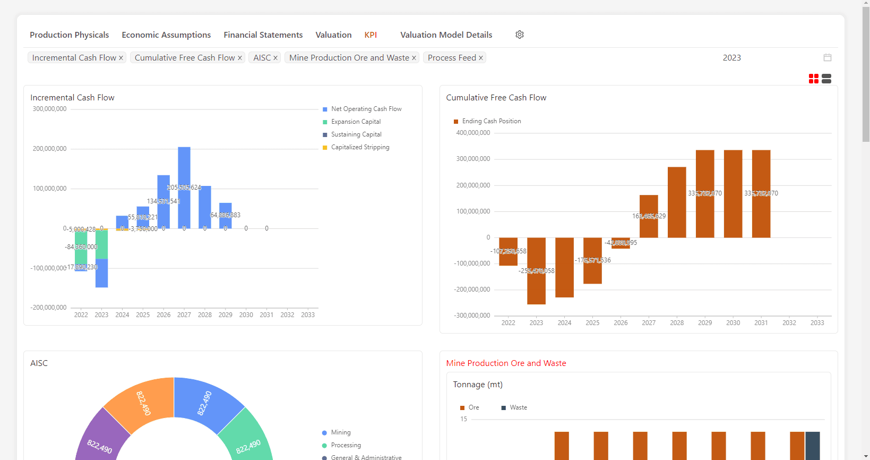Remove the AISC tag

pyautogui.click(x=275, y=58)
